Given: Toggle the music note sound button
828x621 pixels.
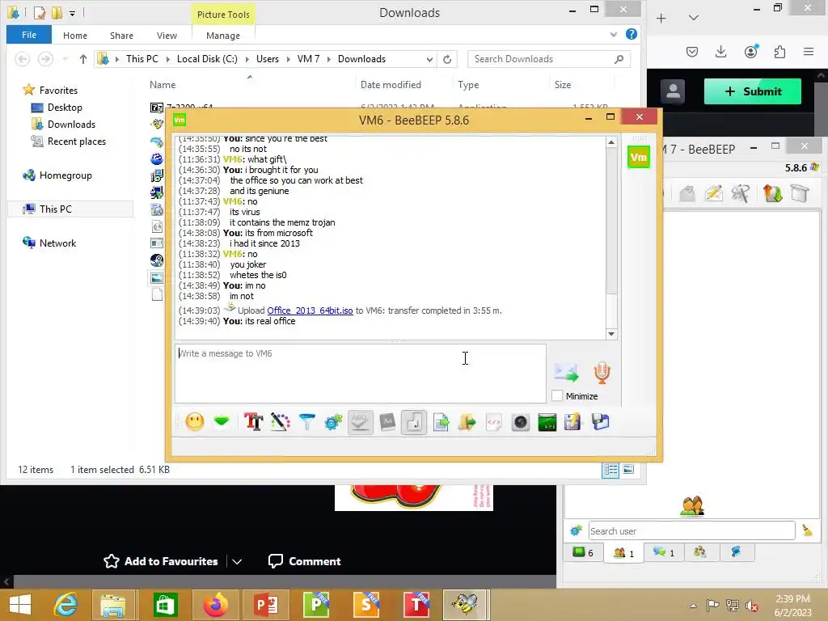Looking at the screenshot, I should click(x=414, y=422).
